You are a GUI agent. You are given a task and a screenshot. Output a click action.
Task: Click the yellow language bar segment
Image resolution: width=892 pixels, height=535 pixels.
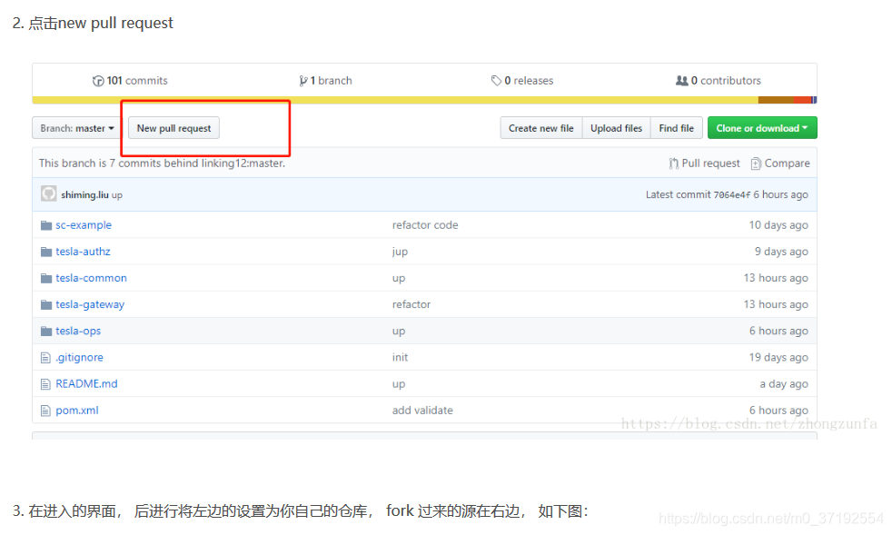395,100
